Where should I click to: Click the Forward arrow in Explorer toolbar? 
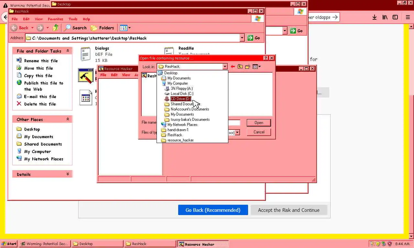coord(40,28)
